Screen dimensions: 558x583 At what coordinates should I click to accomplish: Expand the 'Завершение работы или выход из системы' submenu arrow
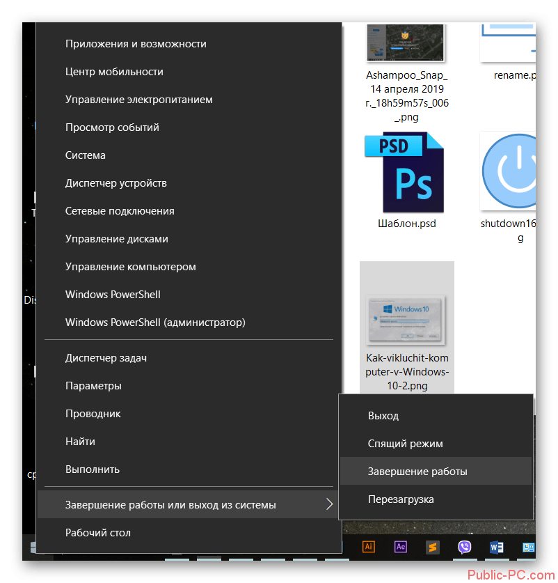tap(329, 505)
